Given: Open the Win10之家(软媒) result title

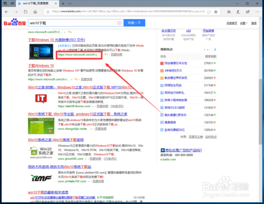Looking at the screenshot, I should click(80, 88).
